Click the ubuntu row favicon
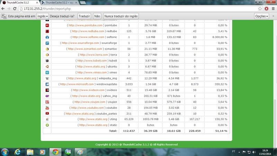Image resolution: width=277 pixels, height=156 pixels. coord(47,67)
